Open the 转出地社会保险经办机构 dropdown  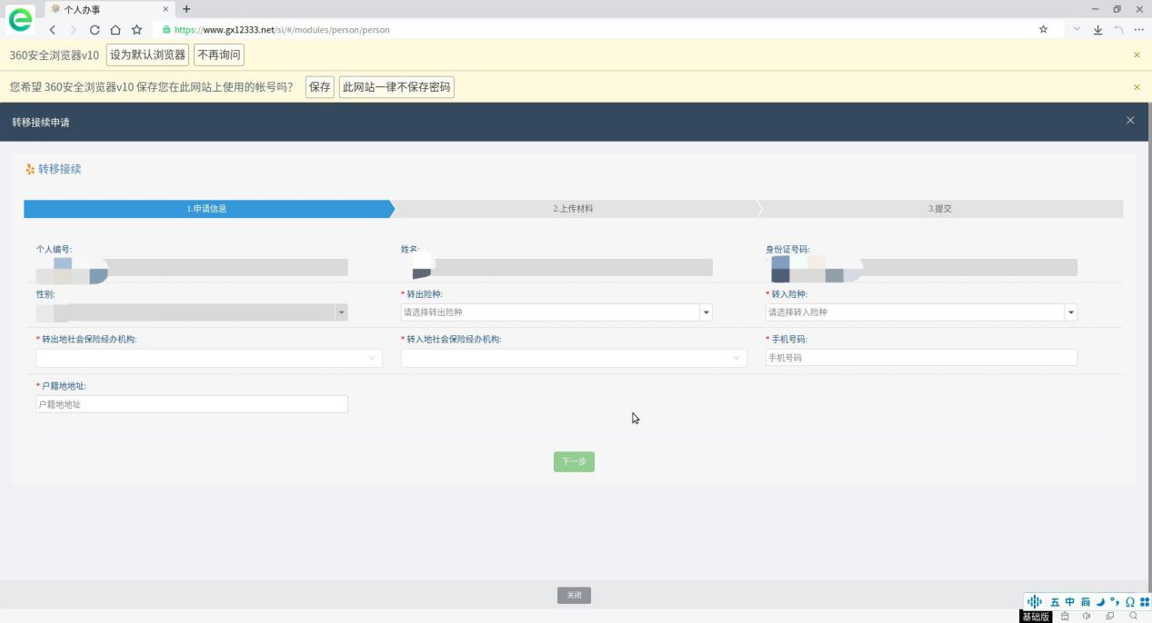[x=209, y=358]
